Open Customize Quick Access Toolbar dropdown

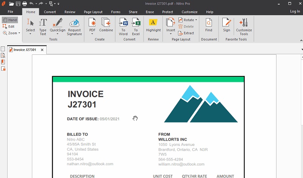[x=58, y=4]
